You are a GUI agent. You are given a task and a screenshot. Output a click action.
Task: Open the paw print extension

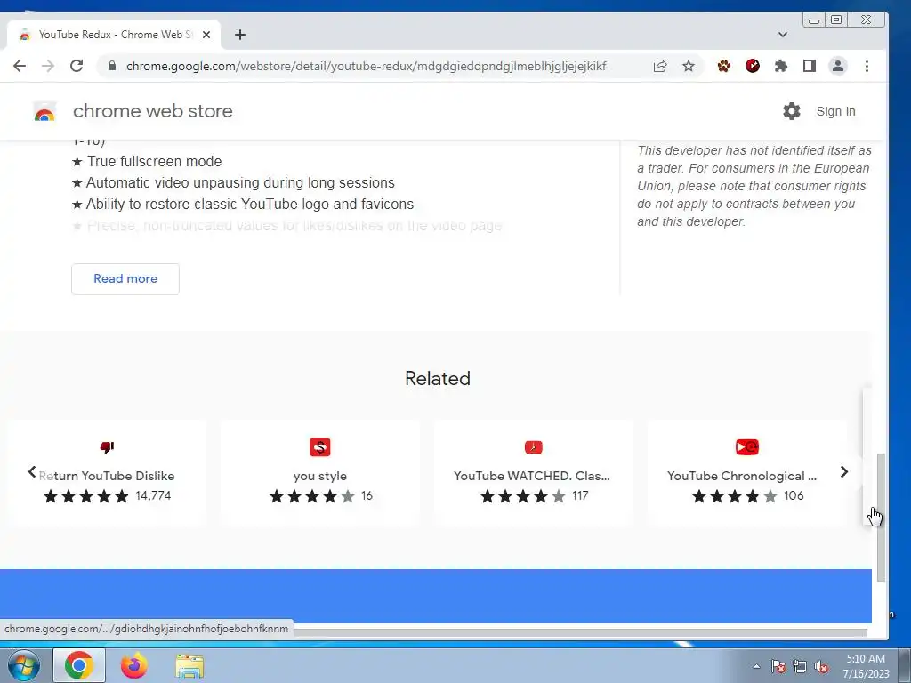click(x=724, y=66)
